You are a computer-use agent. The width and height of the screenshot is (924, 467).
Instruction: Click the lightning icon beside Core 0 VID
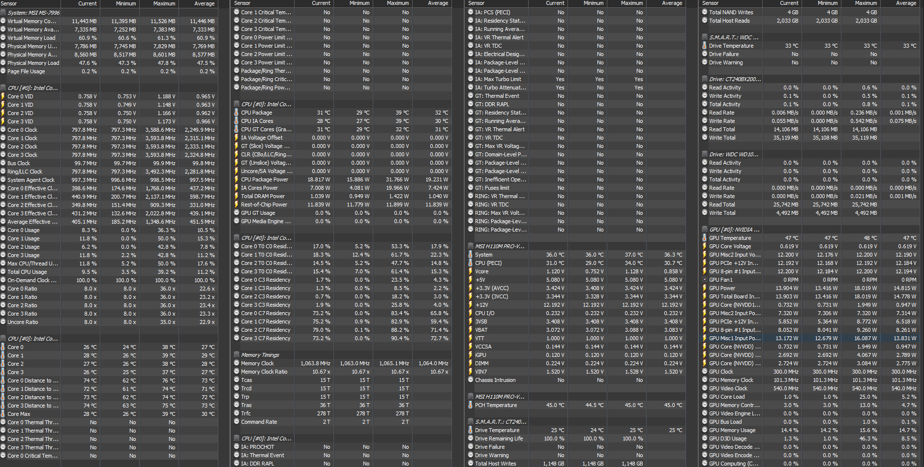[3, 96]
